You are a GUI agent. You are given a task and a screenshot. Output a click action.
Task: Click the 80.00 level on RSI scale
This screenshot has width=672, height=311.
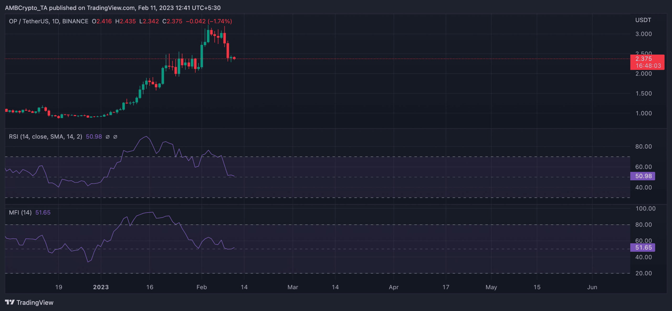643,146
